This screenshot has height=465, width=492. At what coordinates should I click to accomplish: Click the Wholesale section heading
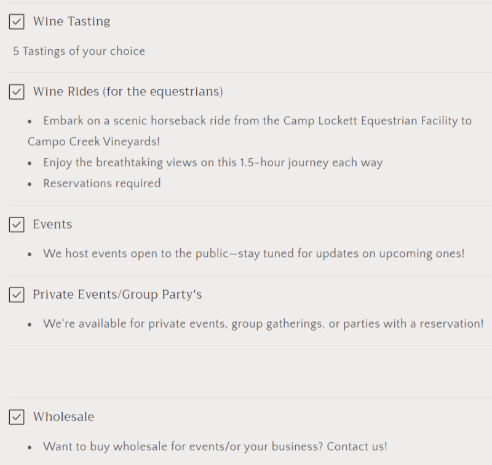coord(63,417)
